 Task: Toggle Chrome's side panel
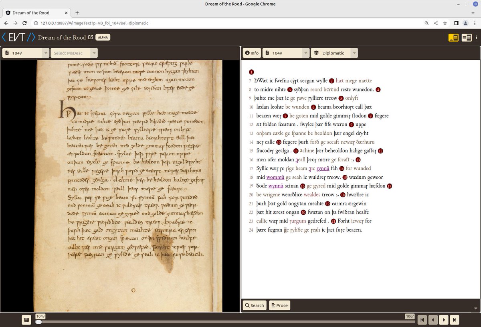(457, 23)
